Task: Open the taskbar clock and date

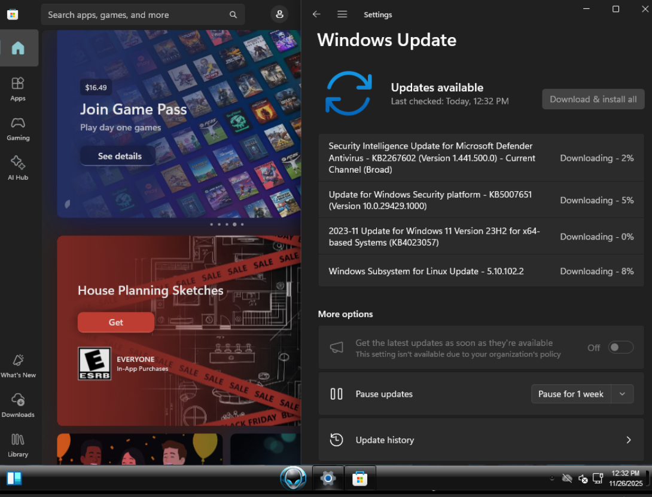Action: (626, 478)
